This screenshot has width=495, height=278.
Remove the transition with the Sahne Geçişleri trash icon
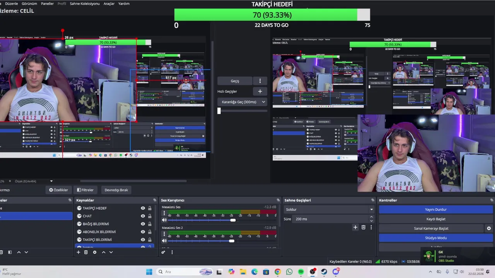(x=363, y=227)
